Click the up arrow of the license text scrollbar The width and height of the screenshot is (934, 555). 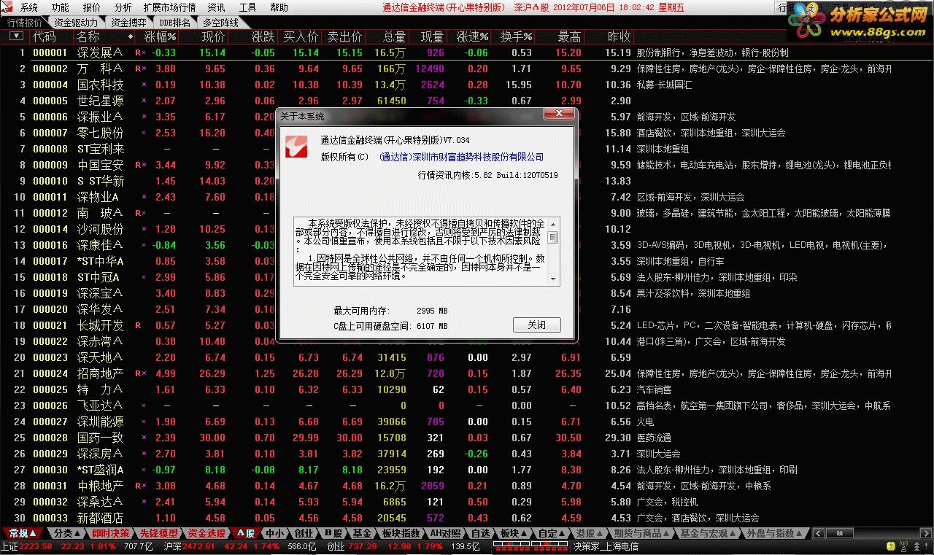[553, 223]
